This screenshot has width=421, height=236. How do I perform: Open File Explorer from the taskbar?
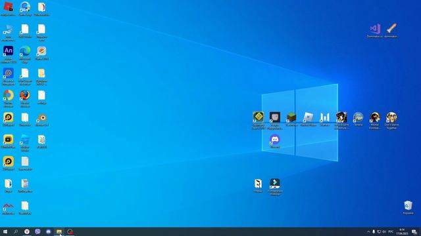[59, 231]
